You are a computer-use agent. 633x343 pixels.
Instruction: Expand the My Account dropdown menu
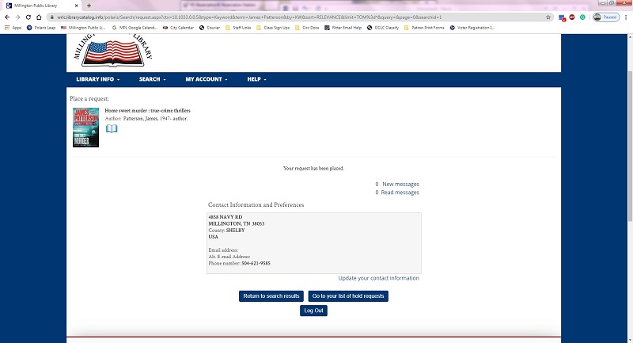tap(206, 79)
